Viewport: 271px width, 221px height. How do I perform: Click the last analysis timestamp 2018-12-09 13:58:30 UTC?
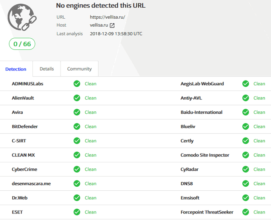(x=116, y=34)
